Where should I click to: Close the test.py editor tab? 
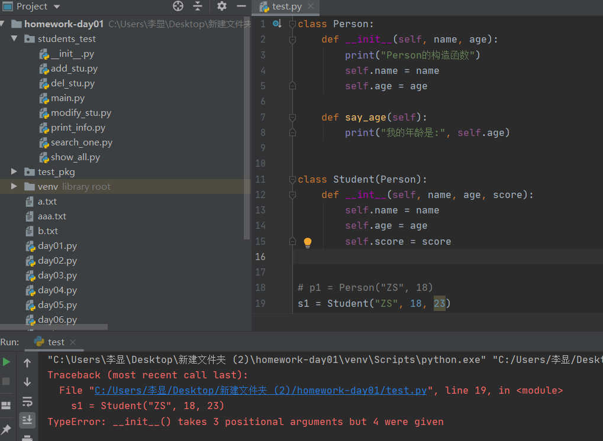(311, 6)
